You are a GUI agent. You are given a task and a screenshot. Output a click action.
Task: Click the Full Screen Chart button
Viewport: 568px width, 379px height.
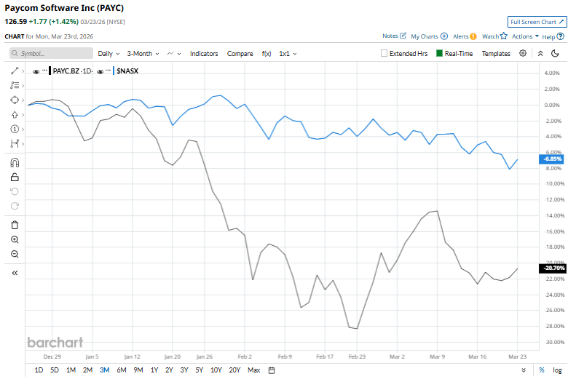pos(537,22)
